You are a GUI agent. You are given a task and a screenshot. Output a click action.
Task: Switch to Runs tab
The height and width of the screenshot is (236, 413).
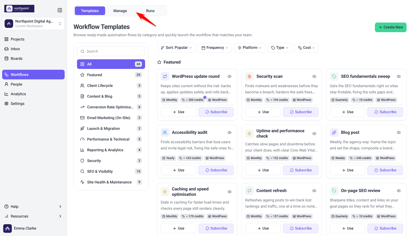[x=150, y=11]
